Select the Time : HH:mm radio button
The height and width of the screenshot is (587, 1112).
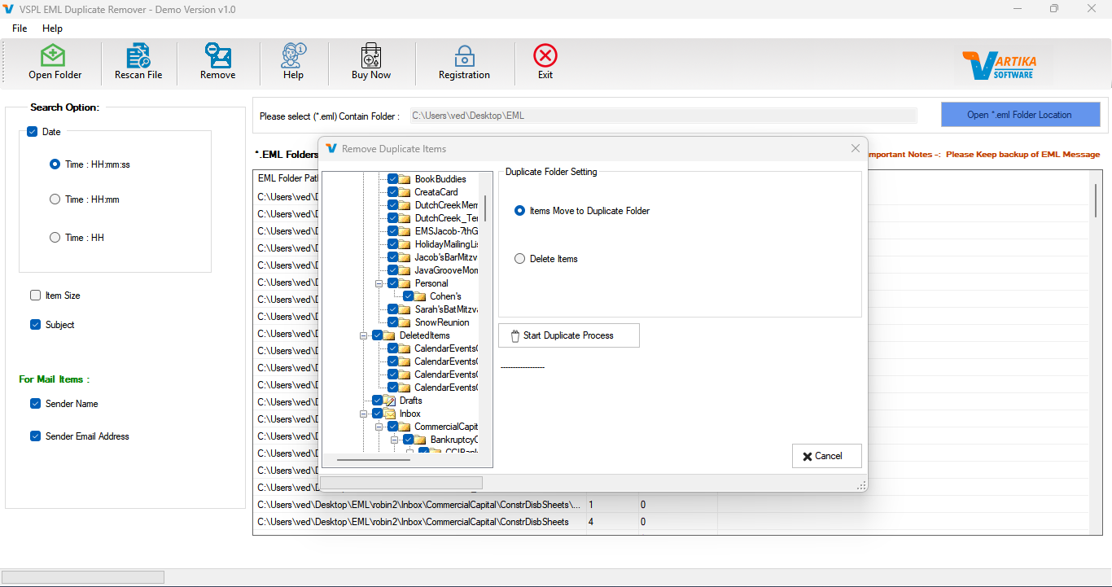pos(55,199)
